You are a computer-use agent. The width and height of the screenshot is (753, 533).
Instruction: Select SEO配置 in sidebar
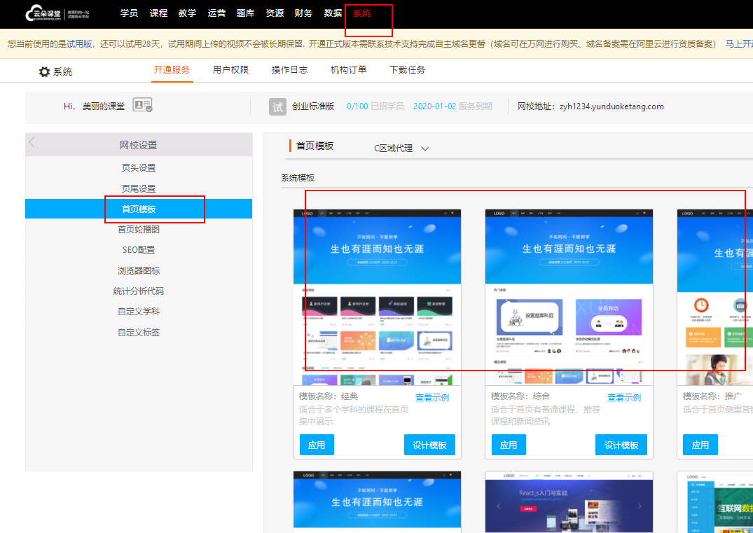tap(139, 250)
